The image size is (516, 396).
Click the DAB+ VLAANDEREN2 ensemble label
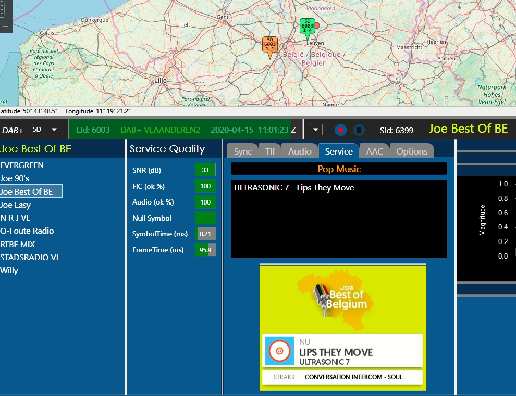[x=160, y=130]
